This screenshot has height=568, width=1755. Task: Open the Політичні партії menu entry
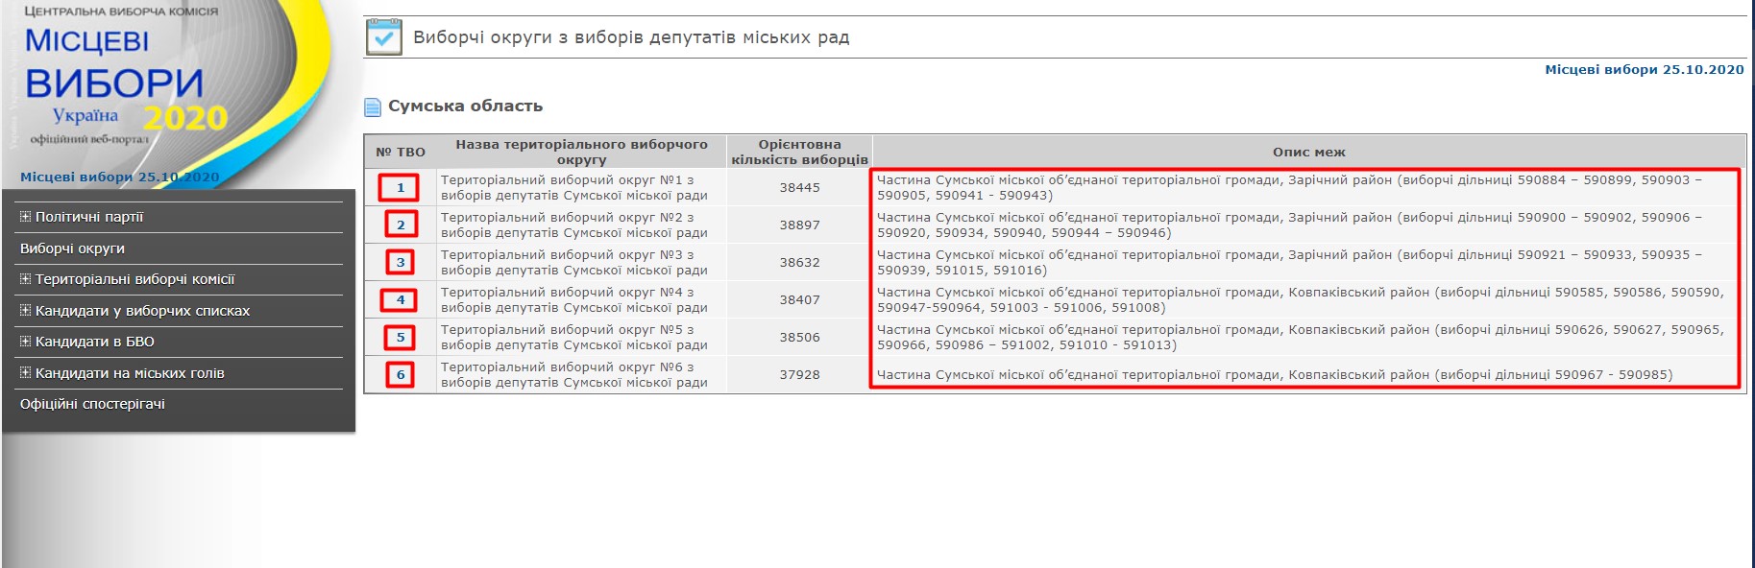tap(89, 217)
